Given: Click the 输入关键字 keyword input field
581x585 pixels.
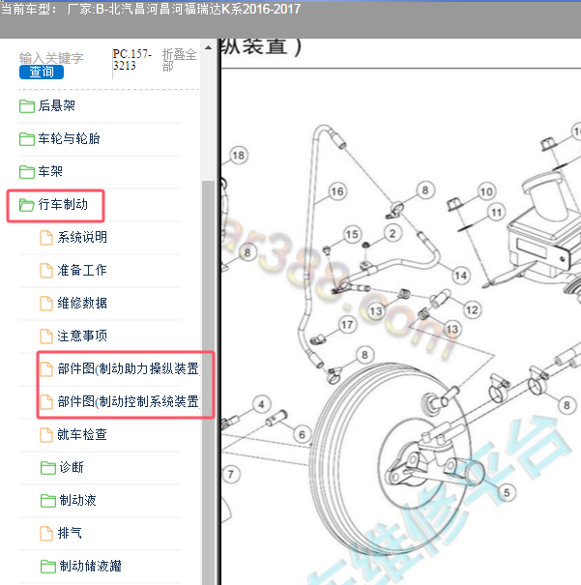Looking at the screenshot, I should (x=51, y=58).
